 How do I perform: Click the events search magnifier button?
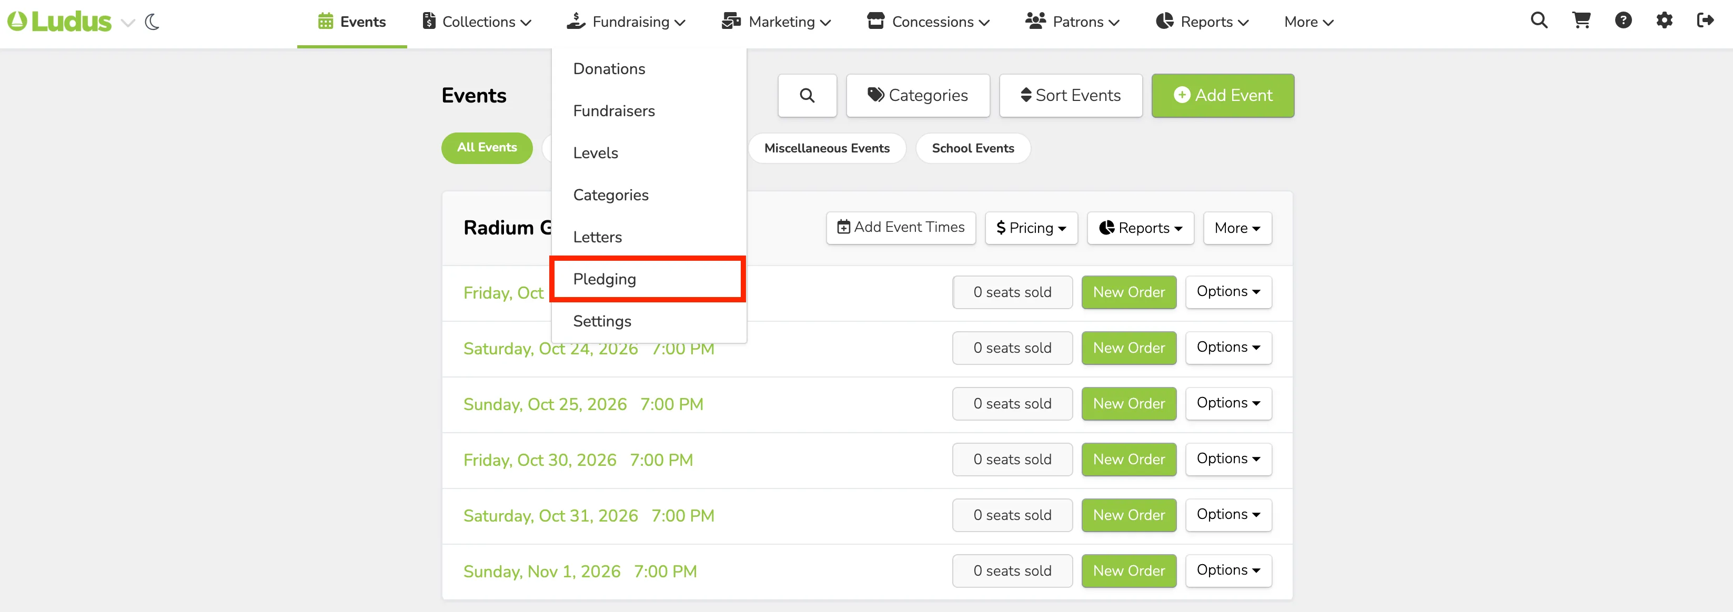[x=807, y=96]
